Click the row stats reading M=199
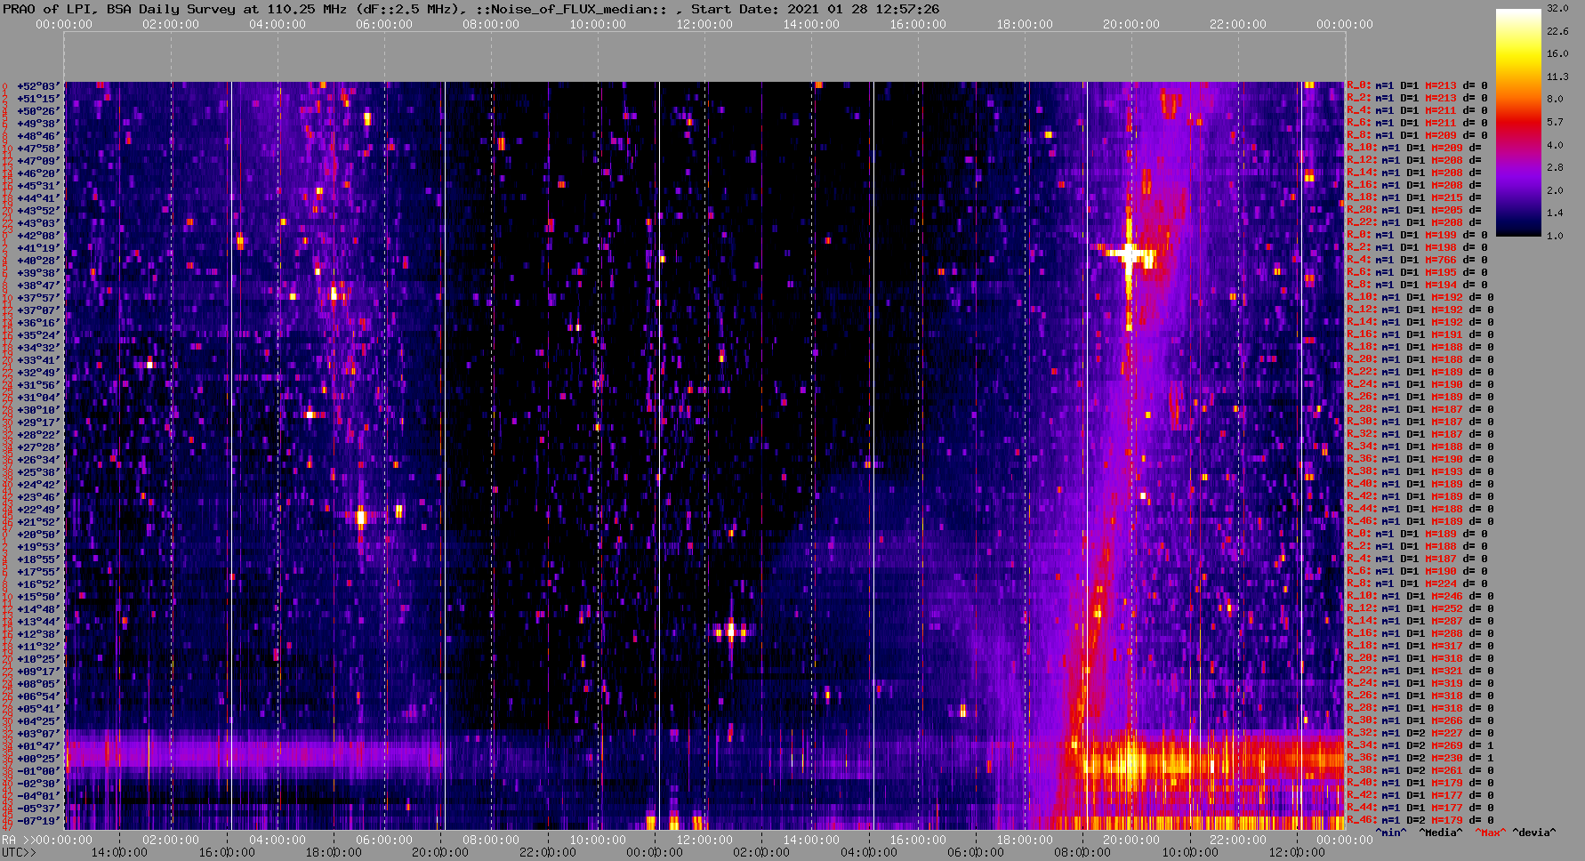 tap(1420, 236)
